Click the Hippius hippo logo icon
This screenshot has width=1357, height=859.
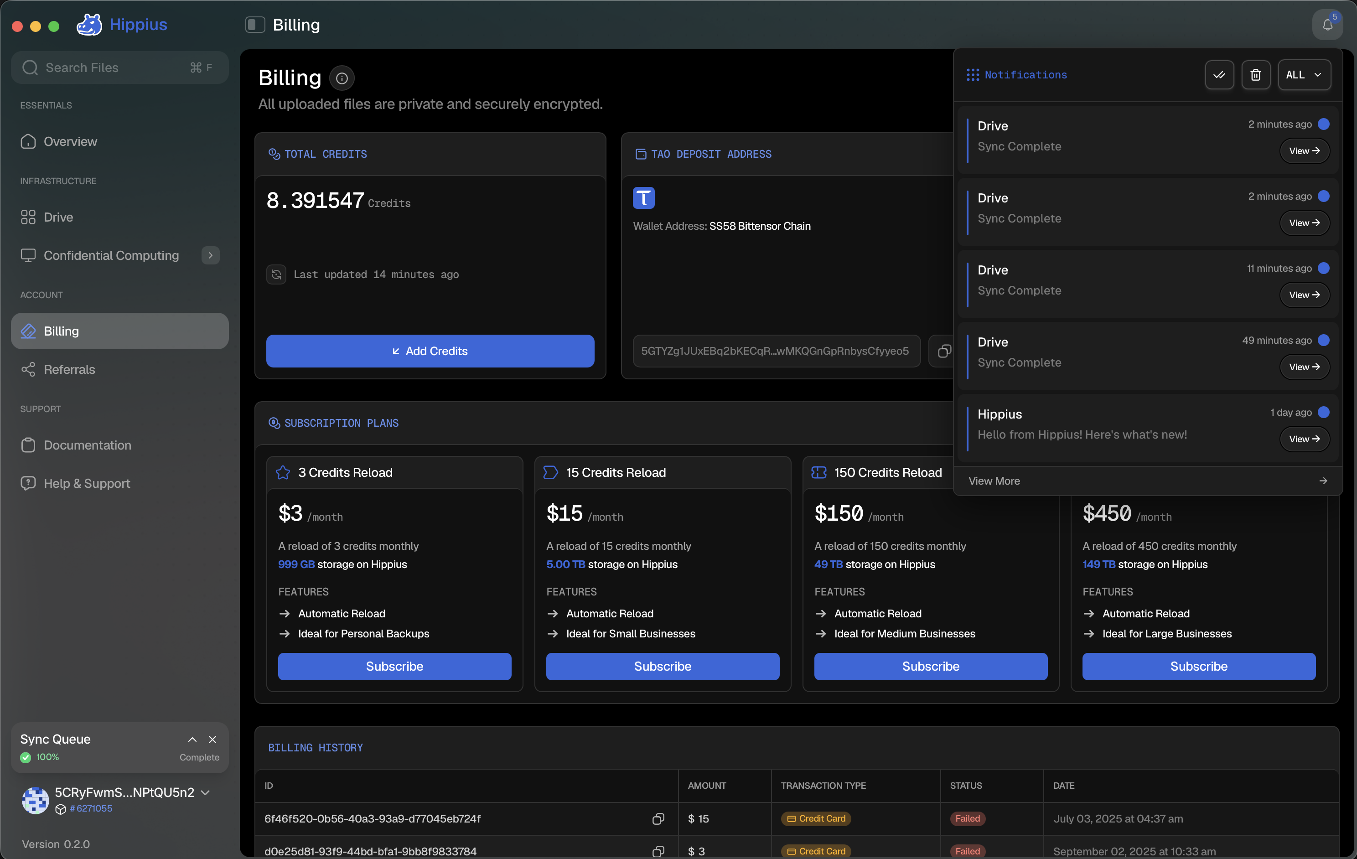89,24
